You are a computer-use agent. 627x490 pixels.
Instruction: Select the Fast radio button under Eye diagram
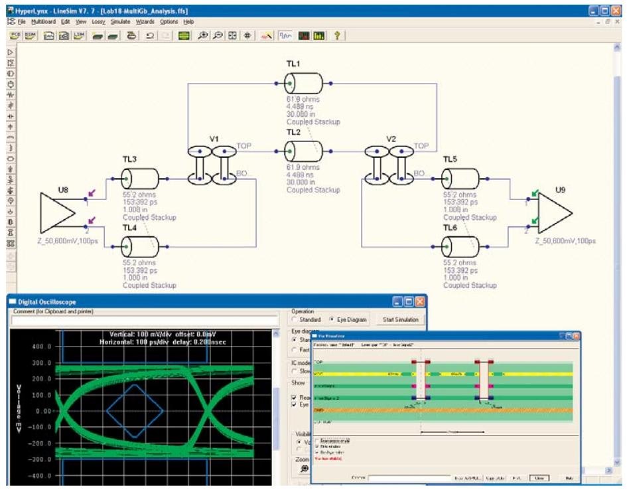tap(295, 350)
